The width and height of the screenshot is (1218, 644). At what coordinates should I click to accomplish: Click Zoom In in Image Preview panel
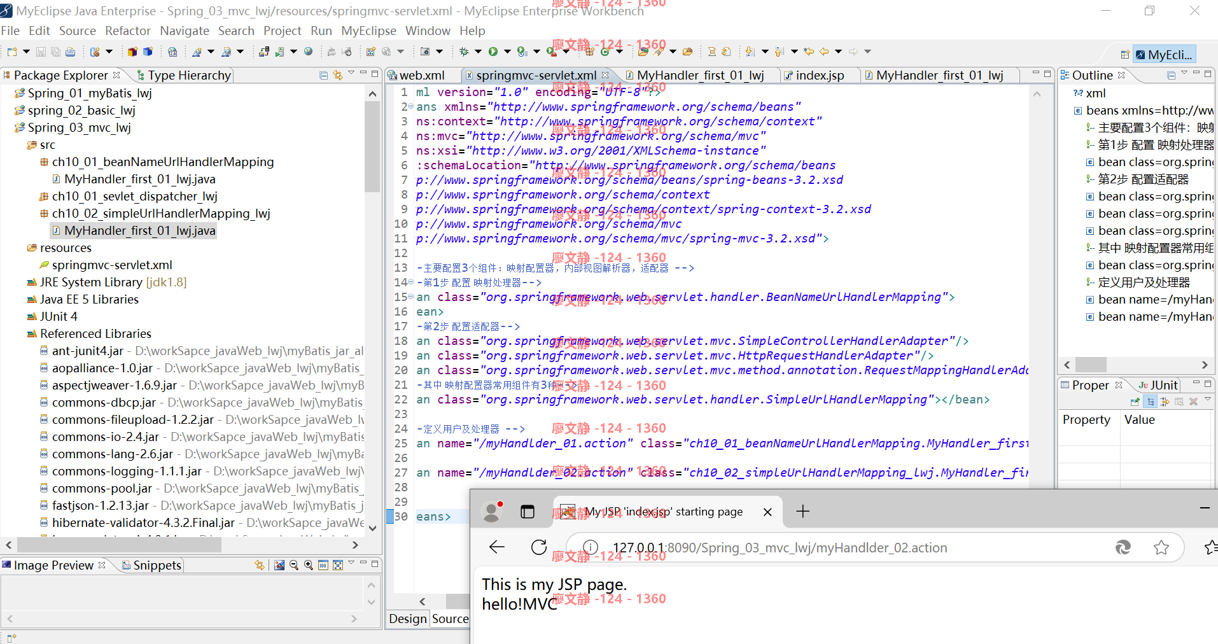pyautogui.click(x=309, y=565)
